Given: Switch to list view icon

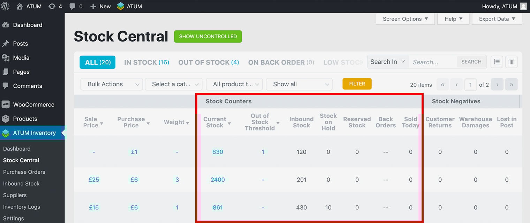Looking at the screenshot, I should click(497, 62).
